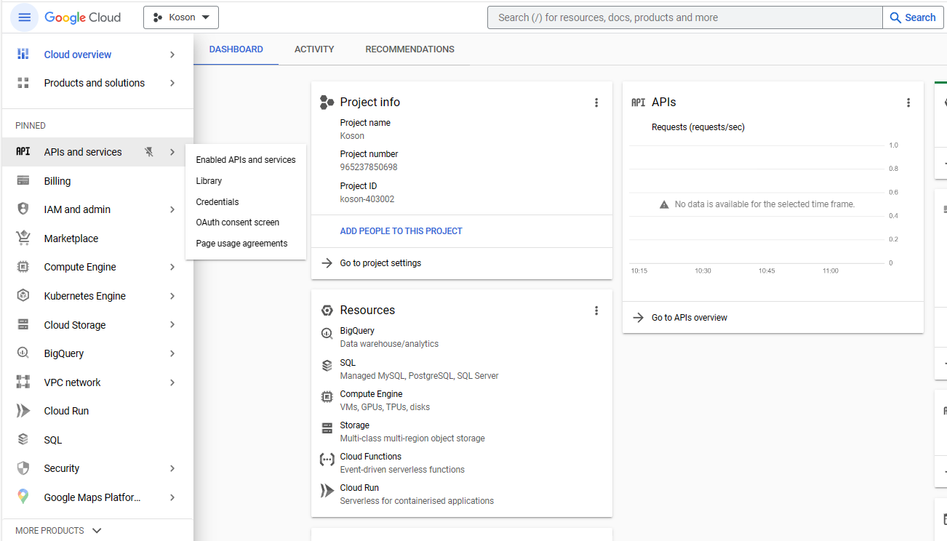Viewport: 947px width, 541px height.
Task: Expand the IAM and admin submenu chevron
Action: tap(172, 209)
